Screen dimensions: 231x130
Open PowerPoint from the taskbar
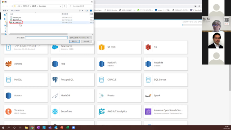62,128
